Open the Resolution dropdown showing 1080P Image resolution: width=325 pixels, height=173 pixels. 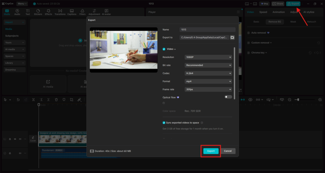208,57
